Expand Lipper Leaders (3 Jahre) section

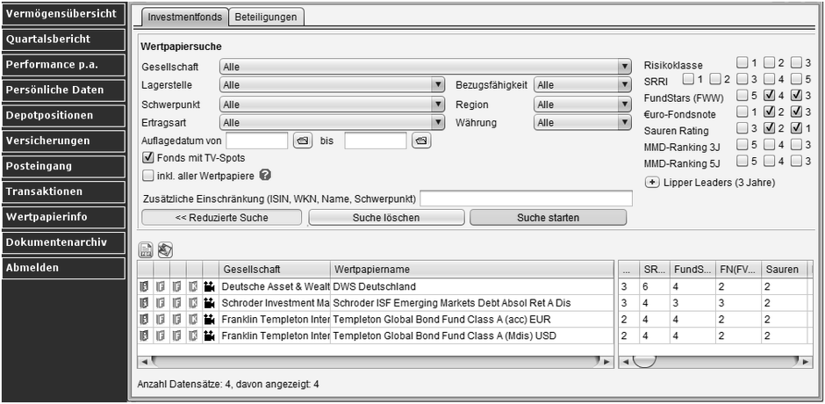(652, 183)
